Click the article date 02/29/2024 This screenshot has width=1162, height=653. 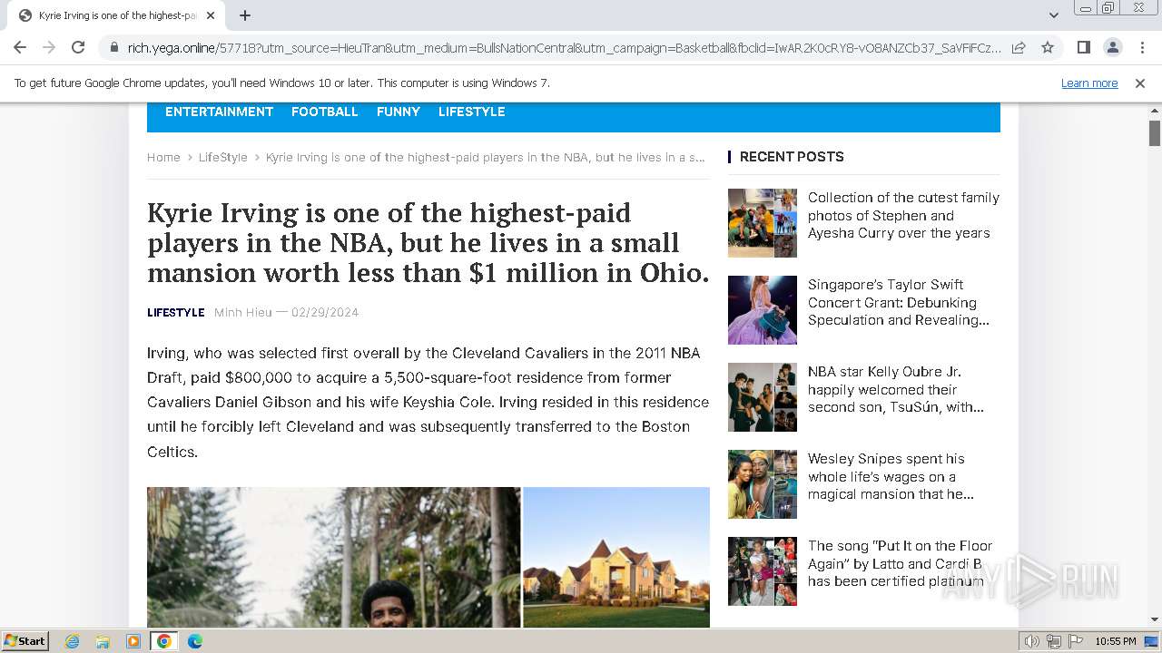325,312
